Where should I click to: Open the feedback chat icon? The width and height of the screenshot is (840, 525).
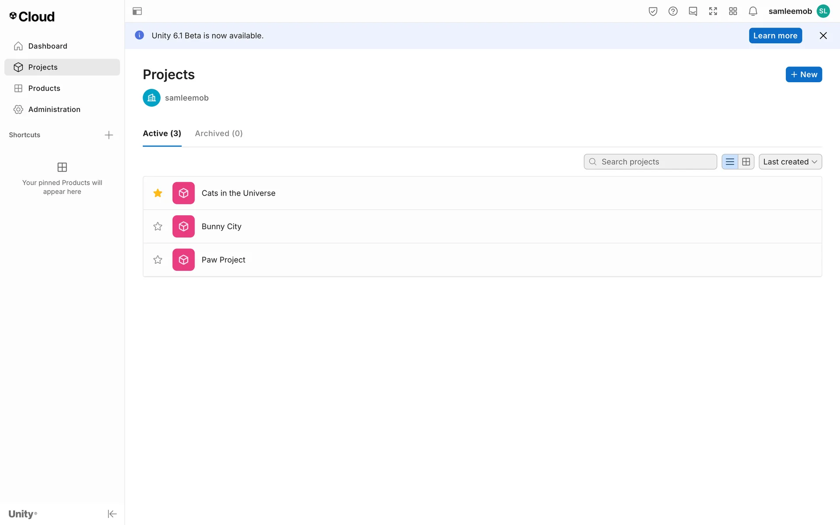[x=693, y=11]
